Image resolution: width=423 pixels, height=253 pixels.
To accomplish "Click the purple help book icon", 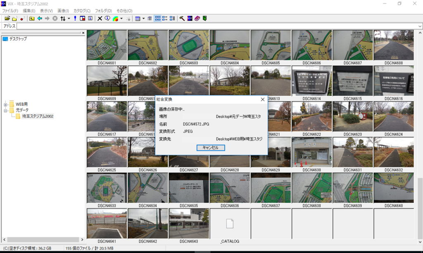I will 197,18.
